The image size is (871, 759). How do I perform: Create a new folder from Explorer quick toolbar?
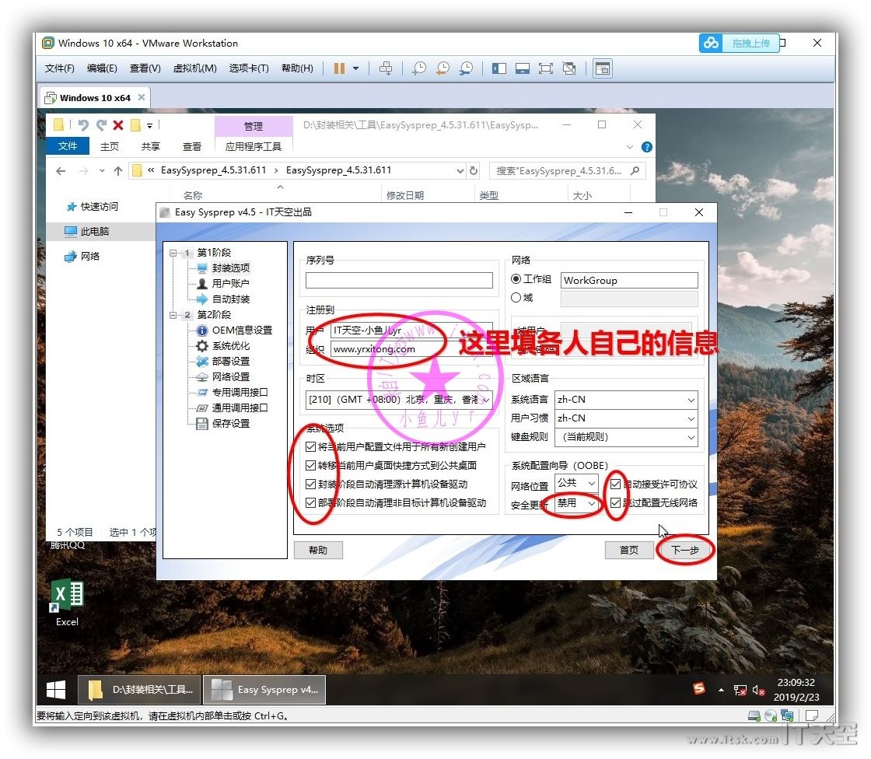tap(135, 125)
